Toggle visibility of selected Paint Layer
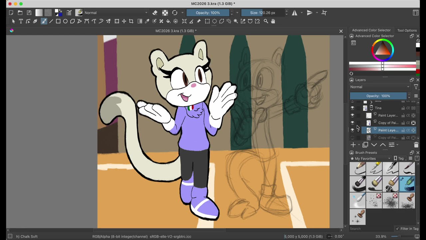Image resolution: width=426 pixels, height=240 pixels. click(352, 130)
